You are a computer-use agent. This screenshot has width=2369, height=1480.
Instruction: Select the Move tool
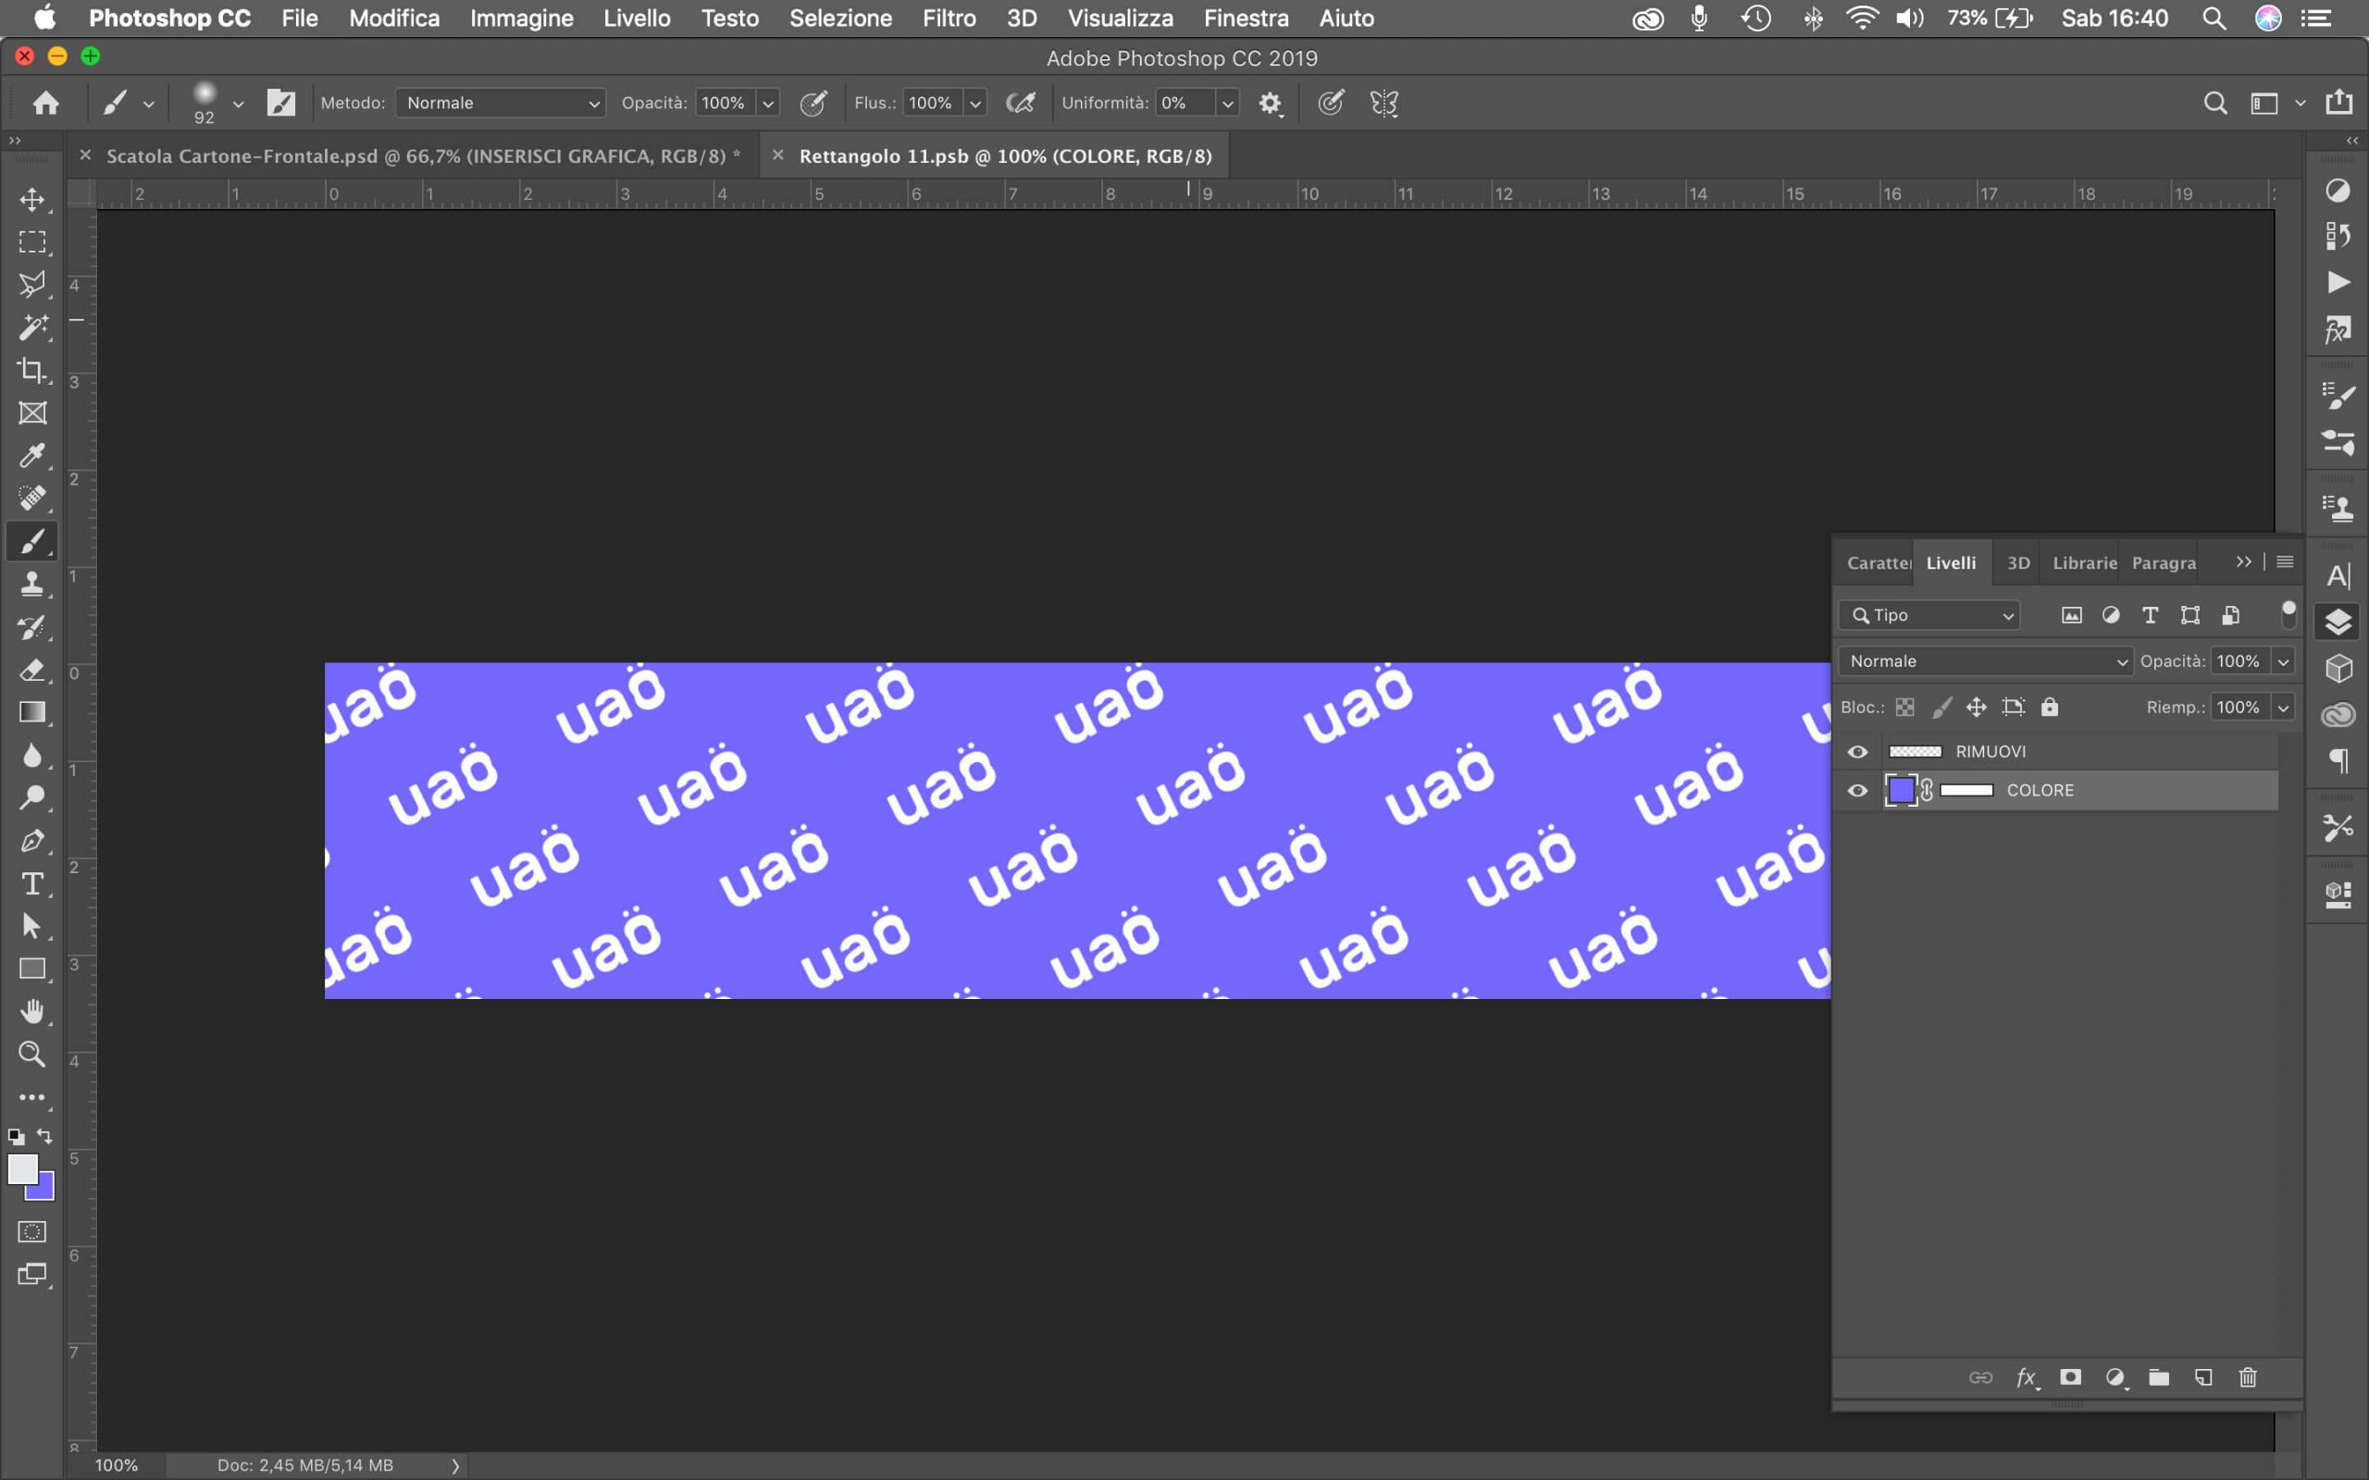point(32,200)
